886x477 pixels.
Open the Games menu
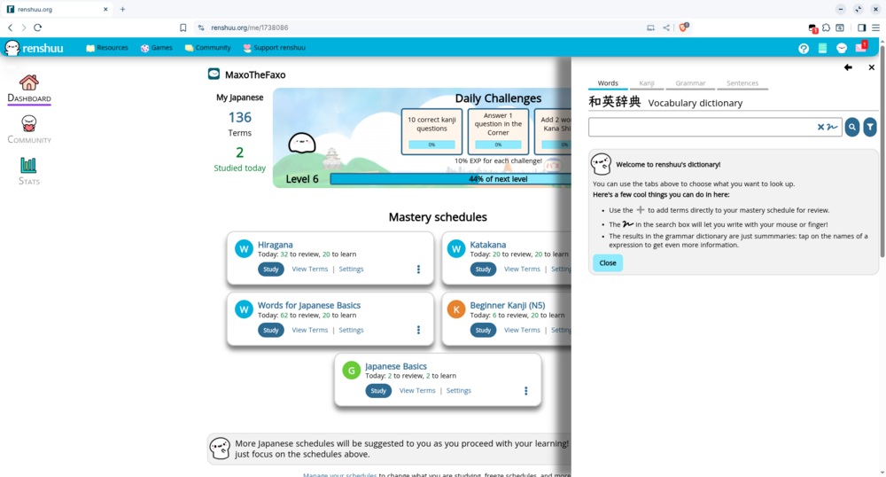156,48
